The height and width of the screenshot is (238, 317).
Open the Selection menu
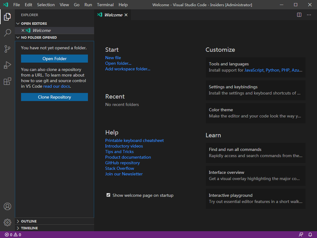[x=46, y=5]
